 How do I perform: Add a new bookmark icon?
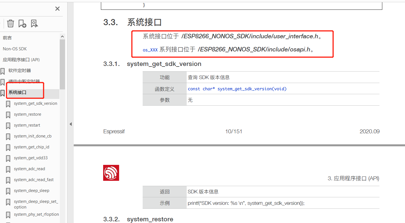22,23
